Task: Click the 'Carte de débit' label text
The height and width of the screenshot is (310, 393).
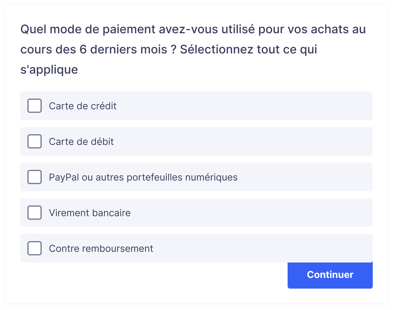Action: [81, 142]
